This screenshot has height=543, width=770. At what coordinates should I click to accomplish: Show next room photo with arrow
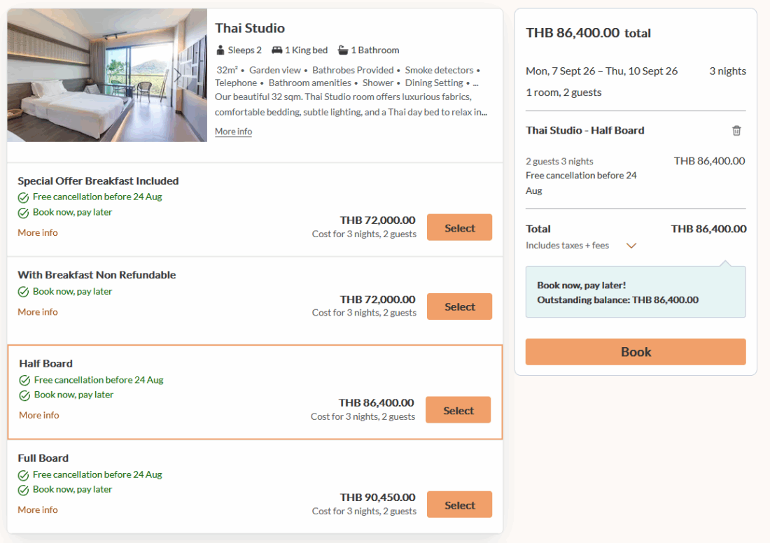pos(177,76)
